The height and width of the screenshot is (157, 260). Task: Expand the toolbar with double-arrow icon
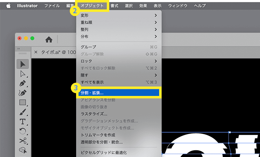(18, 48)
